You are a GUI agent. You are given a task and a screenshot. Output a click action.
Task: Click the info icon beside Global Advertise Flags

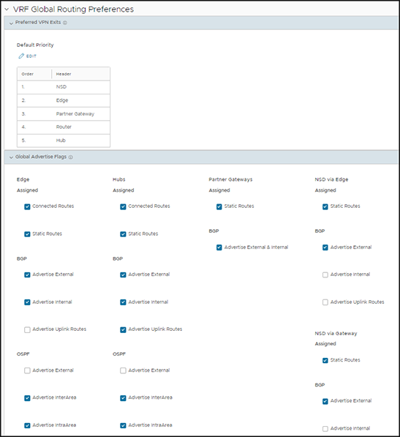pos(71,157)
